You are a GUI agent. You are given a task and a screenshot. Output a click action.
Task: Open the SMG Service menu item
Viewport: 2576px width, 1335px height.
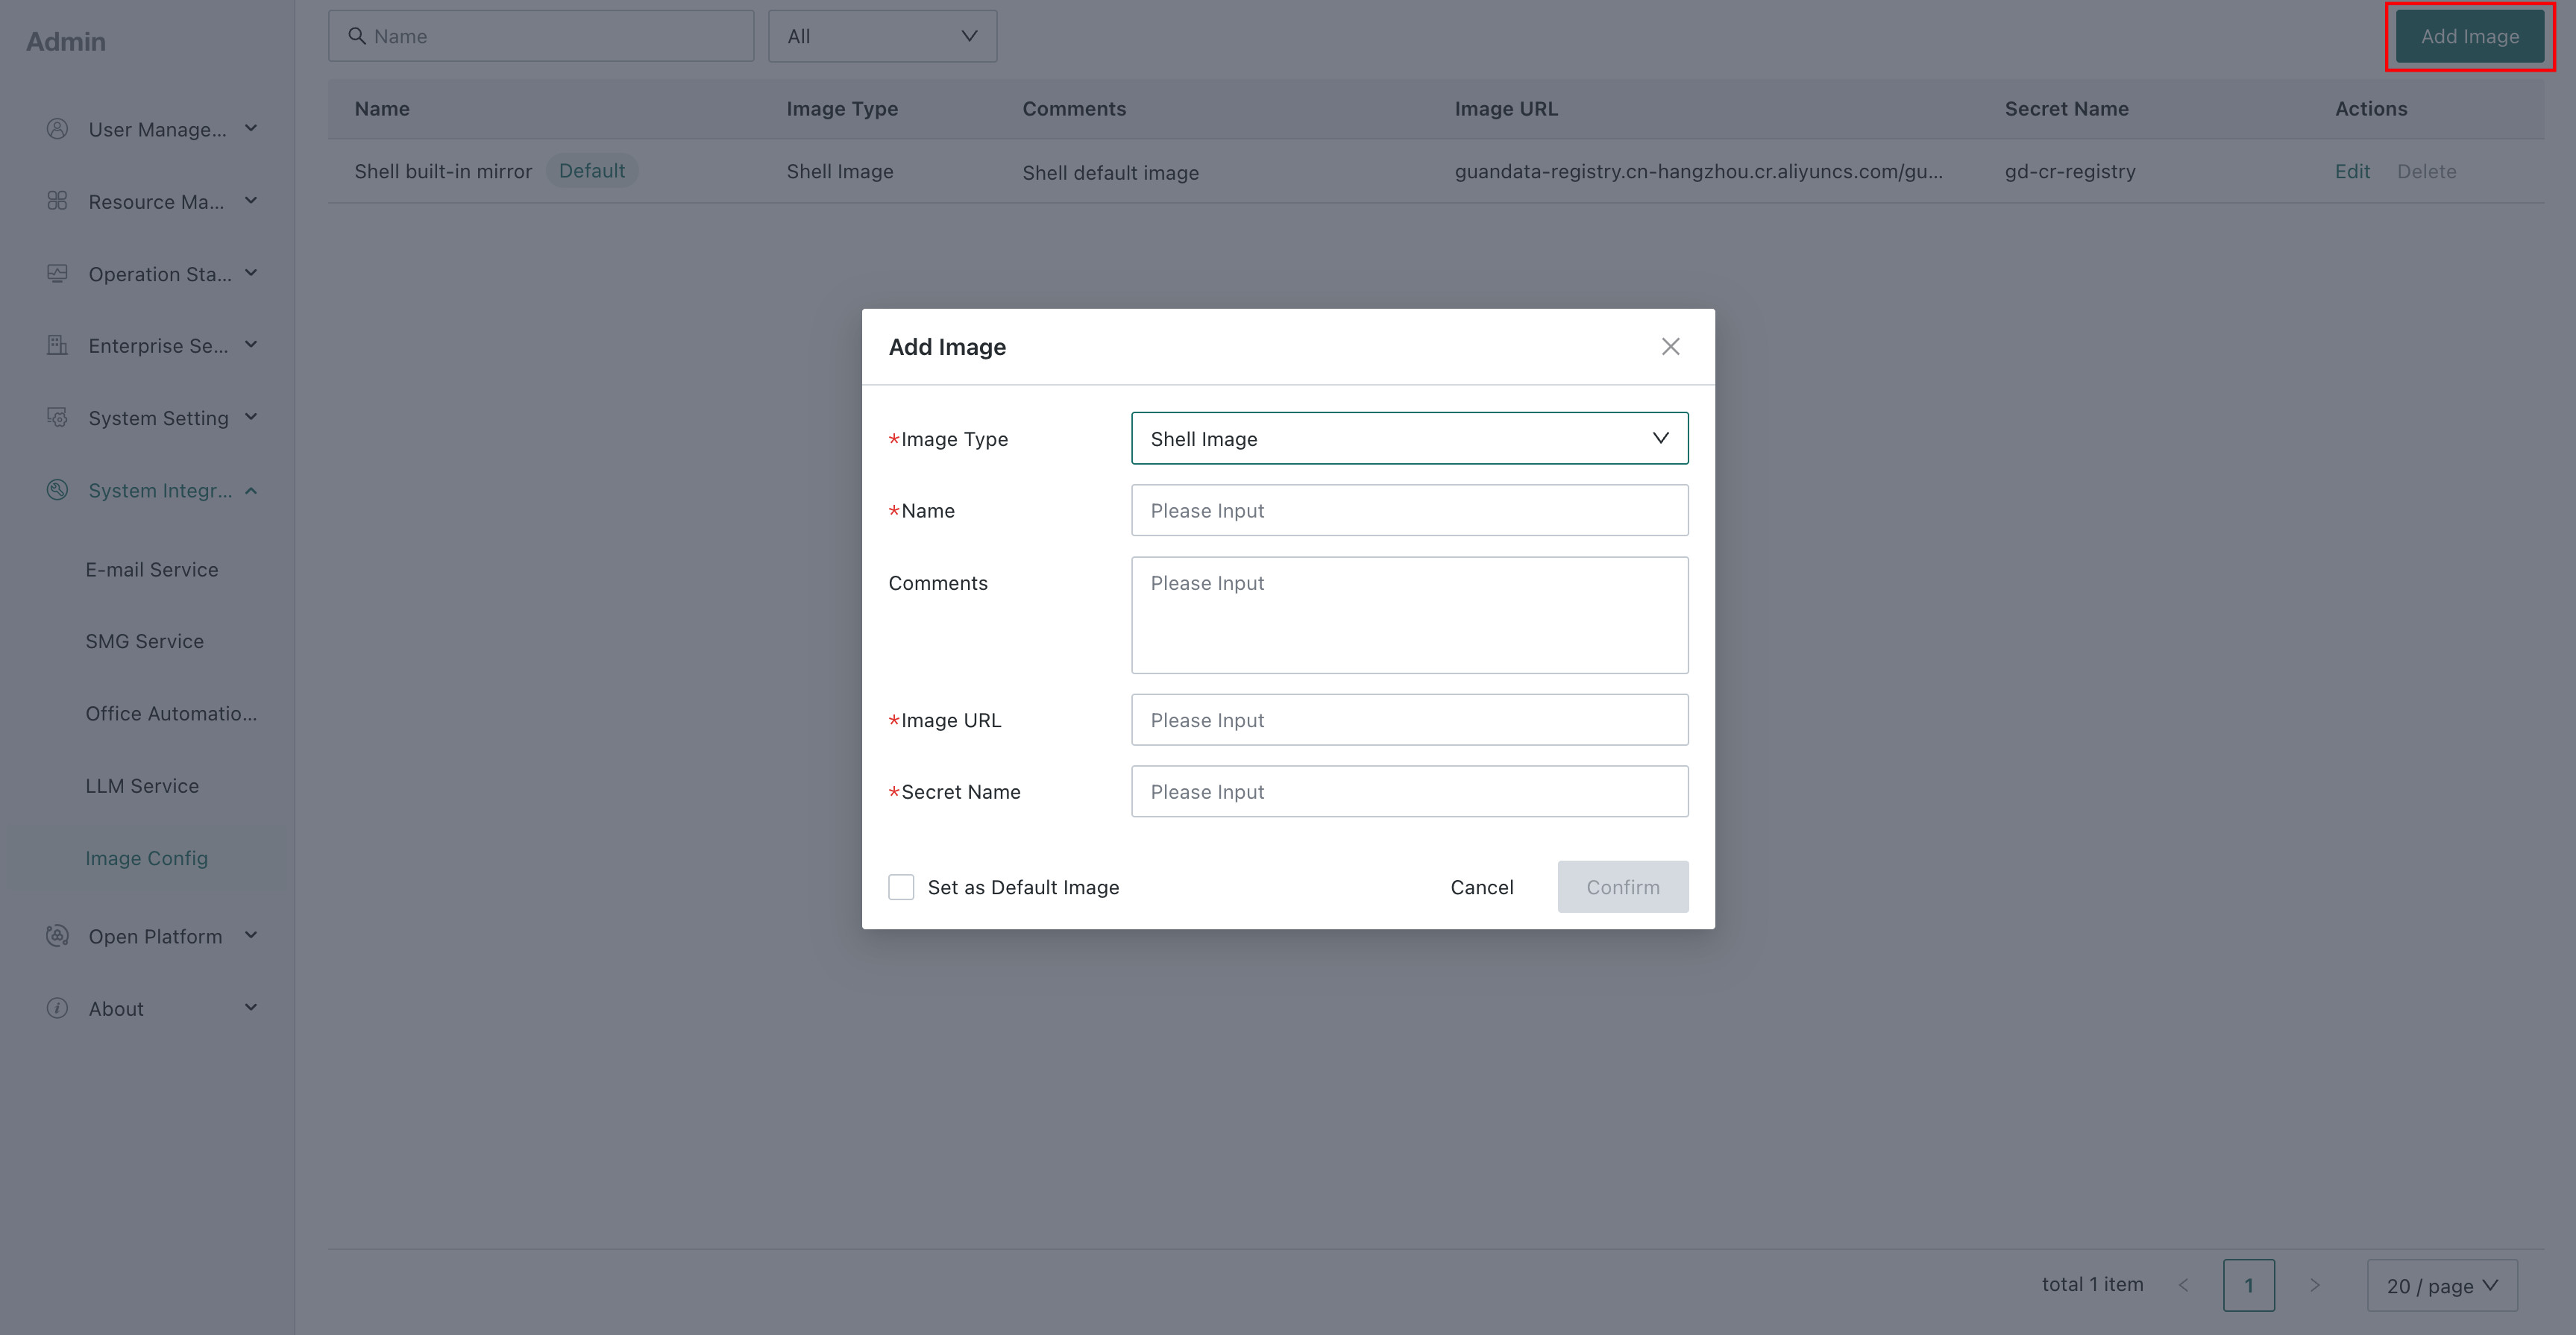tap(145, 641)
